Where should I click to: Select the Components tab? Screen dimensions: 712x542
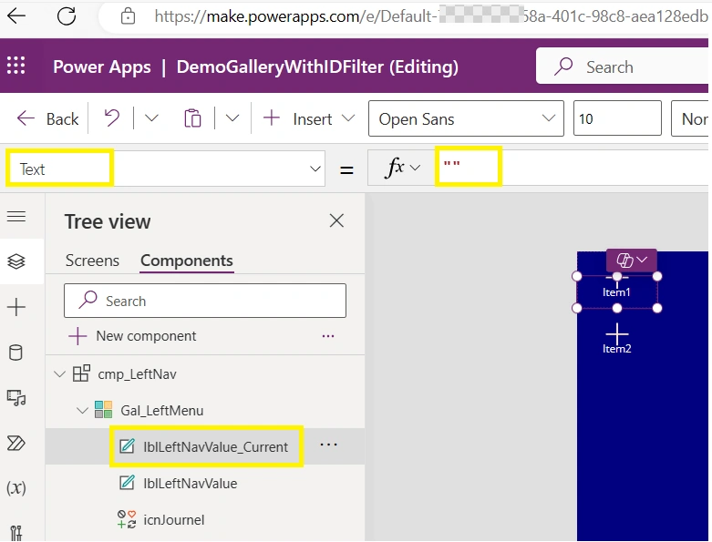coord(187,261)
